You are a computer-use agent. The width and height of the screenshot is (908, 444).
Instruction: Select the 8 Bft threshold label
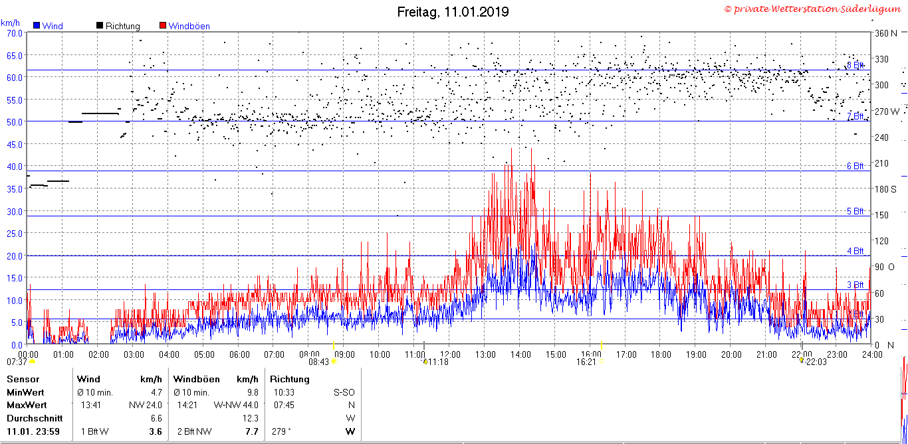[855, 65]
